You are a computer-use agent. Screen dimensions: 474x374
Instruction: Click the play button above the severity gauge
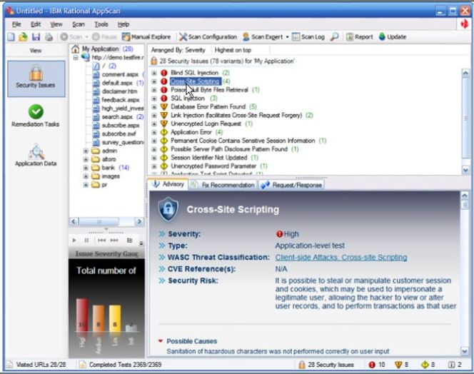[74, 241]
